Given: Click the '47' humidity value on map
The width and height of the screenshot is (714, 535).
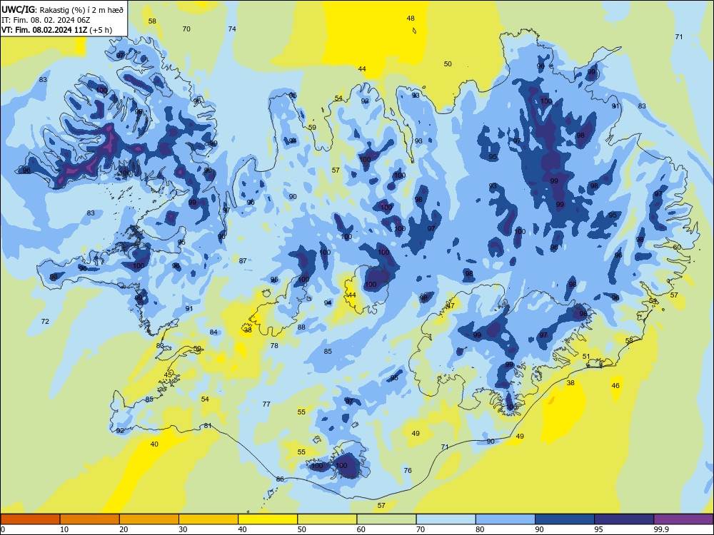Looking at the screenshot, I should [x=451, y=305].
